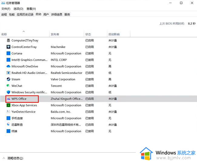Click WPS Office's 已启用 status cell

pyautogui.click(x=90, y=99)
